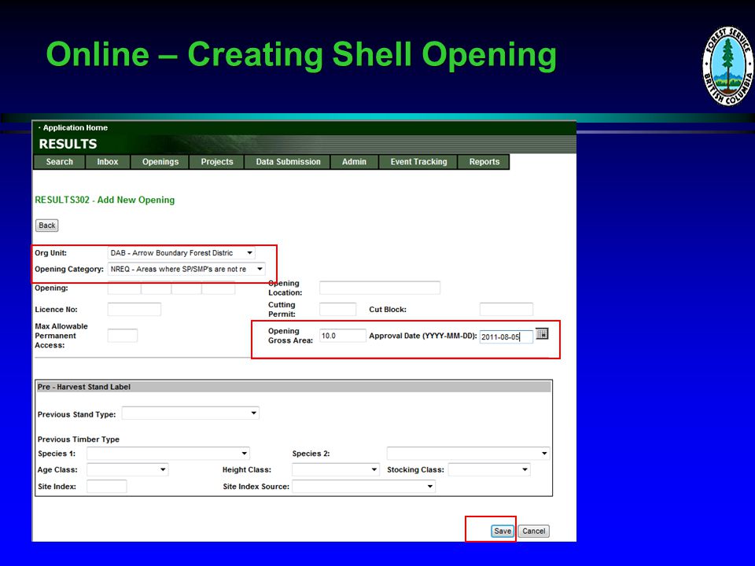Open the Stocking Class dropdown
755x566 pixels.
489,469
